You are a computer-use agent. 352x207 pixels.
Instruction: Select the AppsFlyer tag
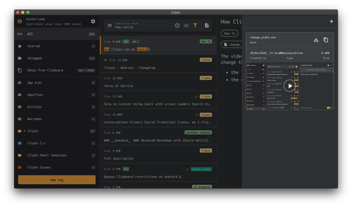coord(57,95)
